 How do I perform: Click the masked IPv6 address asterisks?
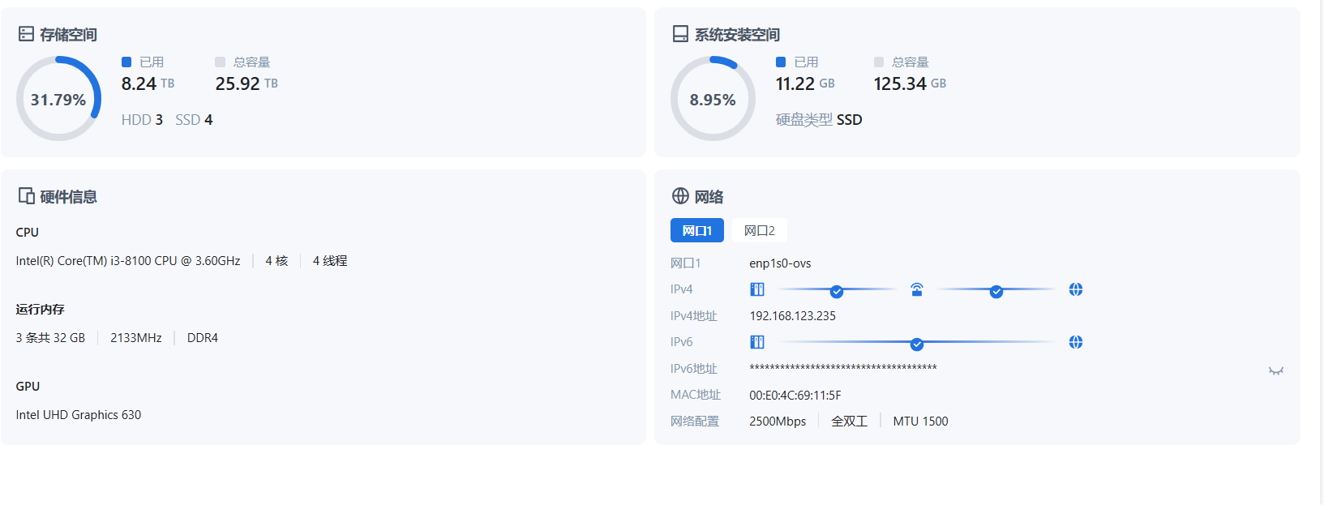click(843, 368)
